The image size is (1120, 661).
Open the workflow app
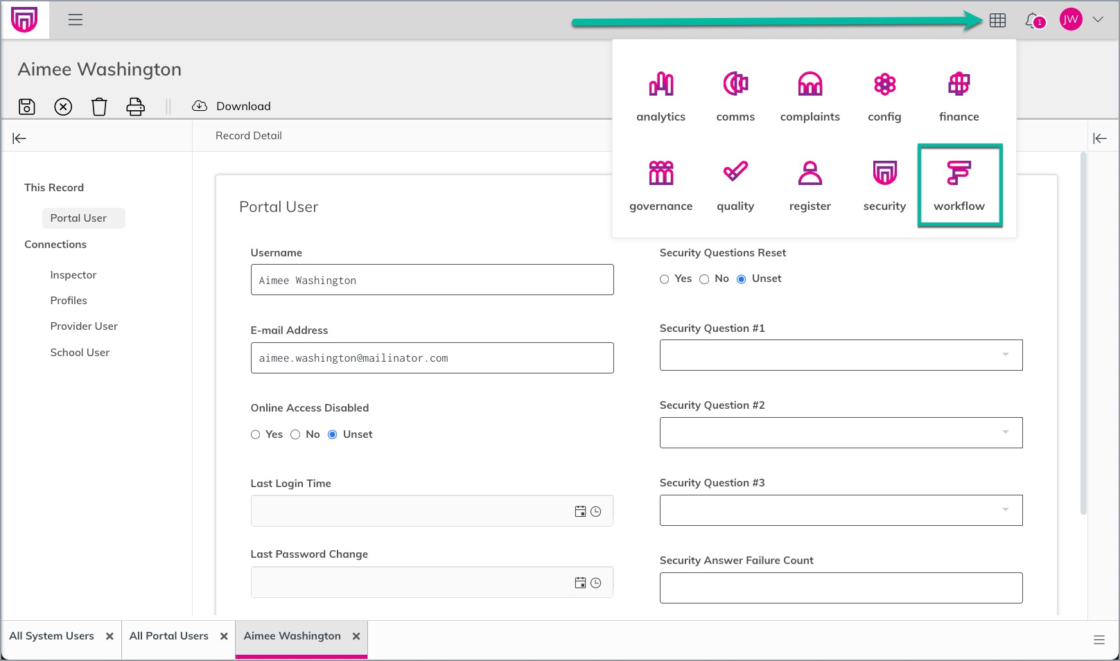[959, 186]
